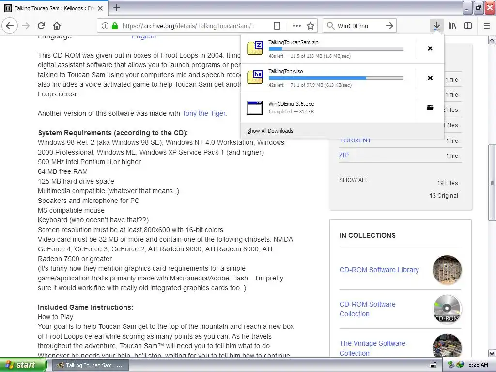This screenshot has height=372, width=496.
Task: Open a new tab with plus button
Action: pos(116,8)
